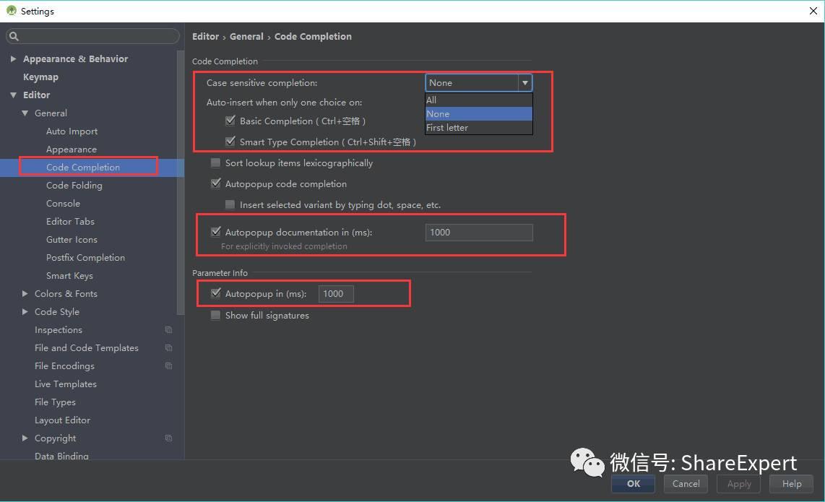Open File and Code Templates settings
Screen dimensions: 825x502
tap(86, 348)
